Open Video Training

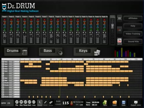pos(133,34)
